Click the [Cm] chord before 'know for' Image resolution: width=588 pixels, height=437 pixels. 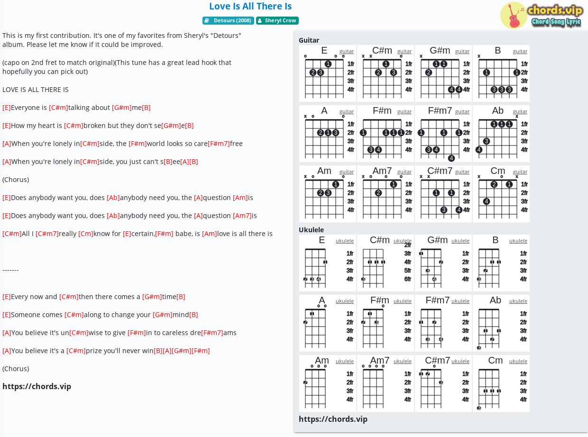[86, 234]
